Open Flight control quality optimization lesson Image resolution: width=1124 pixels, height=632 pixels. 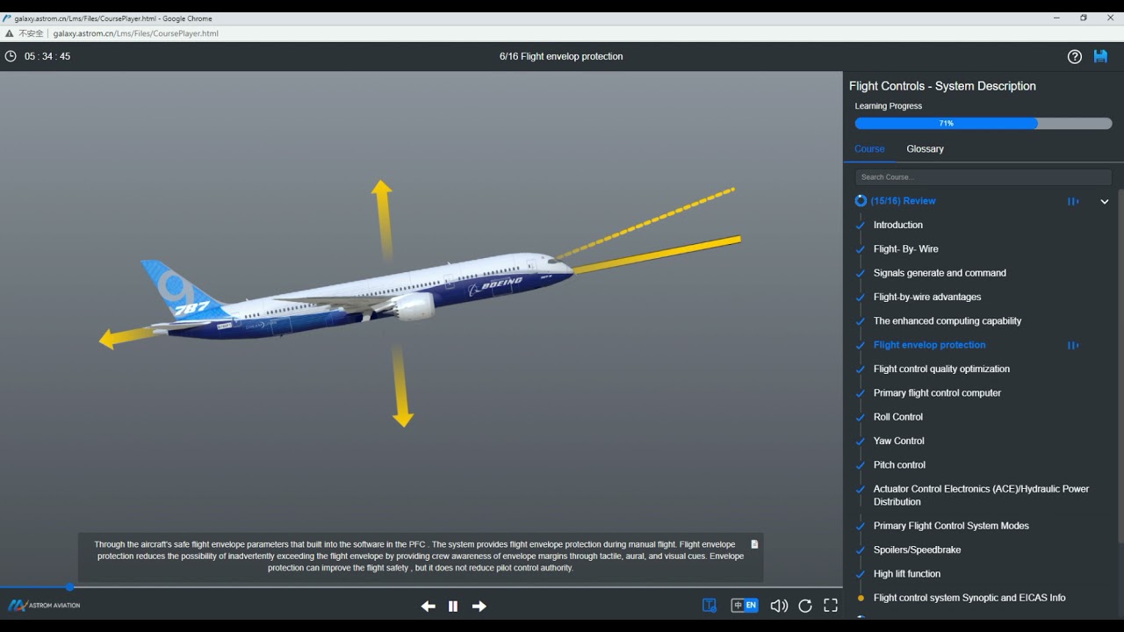click(941, 369)
